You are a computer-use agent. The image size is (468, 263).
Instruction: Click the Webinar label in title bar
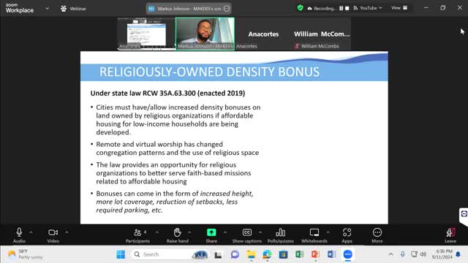(78, 9)
